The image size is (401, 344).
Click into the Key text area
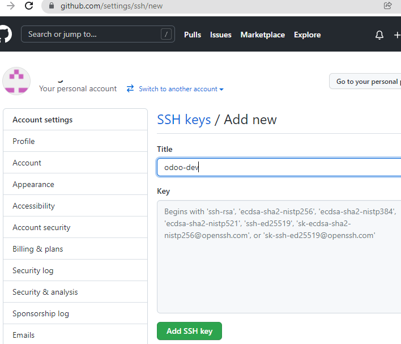point(279,257)
